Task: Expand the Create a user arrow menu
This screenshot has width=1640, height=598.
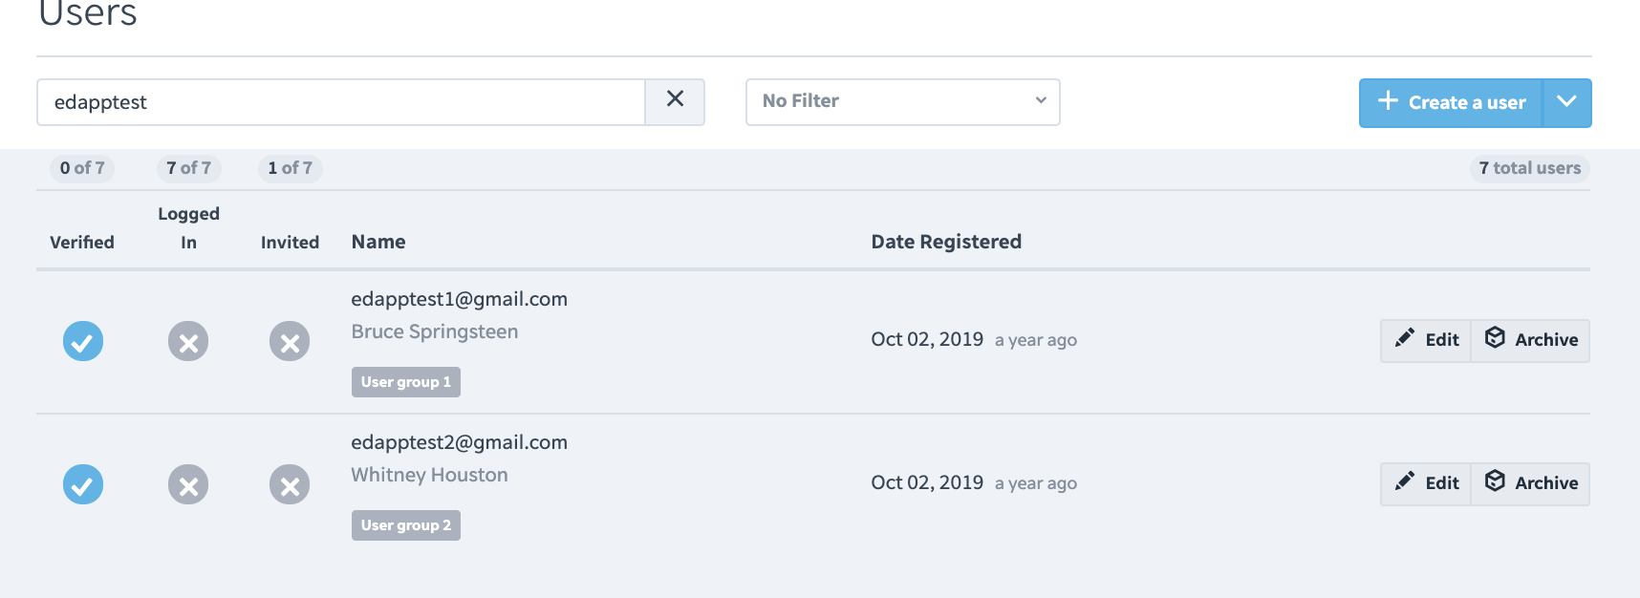Action: [x=1566, y=102]
